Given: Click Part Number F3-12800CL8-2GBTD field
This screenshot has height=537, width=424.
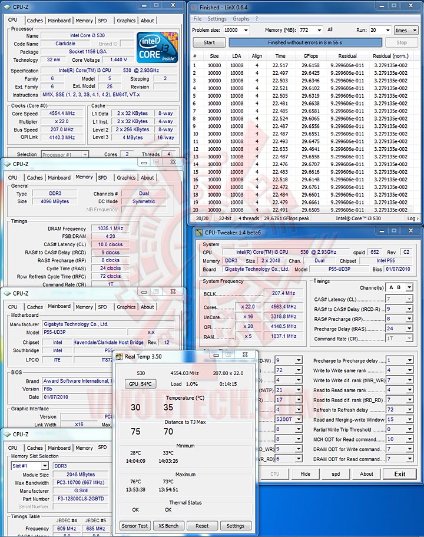Looking at the screenshot, I should (81, 499).
